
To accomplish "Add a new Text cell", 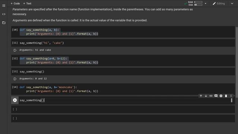I will point(27,3).
